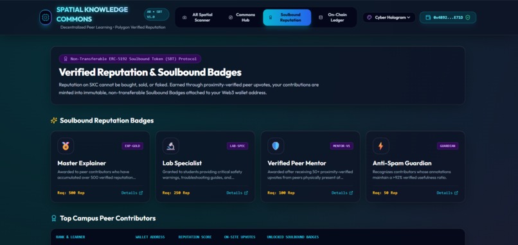Click the Top Campus Peer Contributors heading
This screenshot has height=245, width=518.
pyautogui.click(x=108, y=218)
